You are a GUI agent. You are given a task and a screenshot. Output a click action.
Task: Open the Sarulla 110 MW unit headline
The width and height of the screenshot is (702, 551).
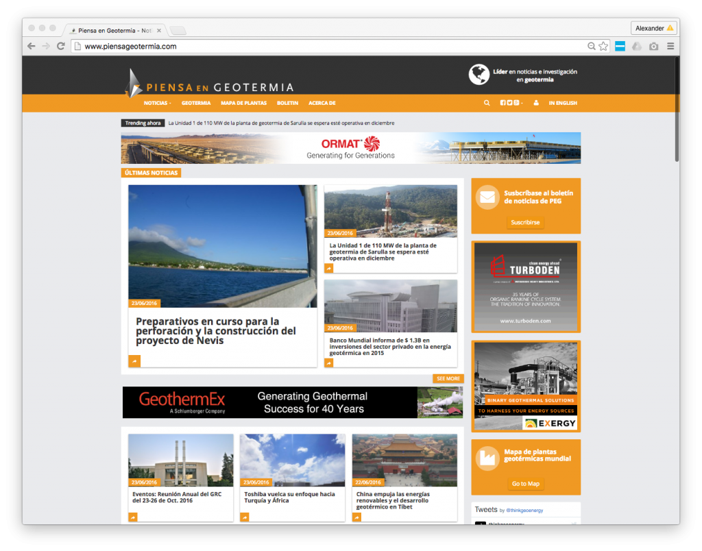click(x=383, y=252)
